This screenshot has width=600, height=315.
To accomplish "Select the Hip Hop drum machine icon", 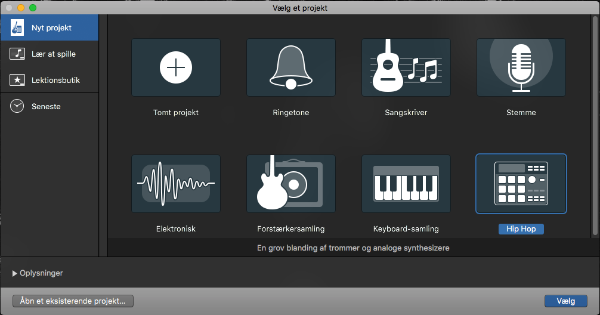I will pyautogui.click(x=521, y=184).
